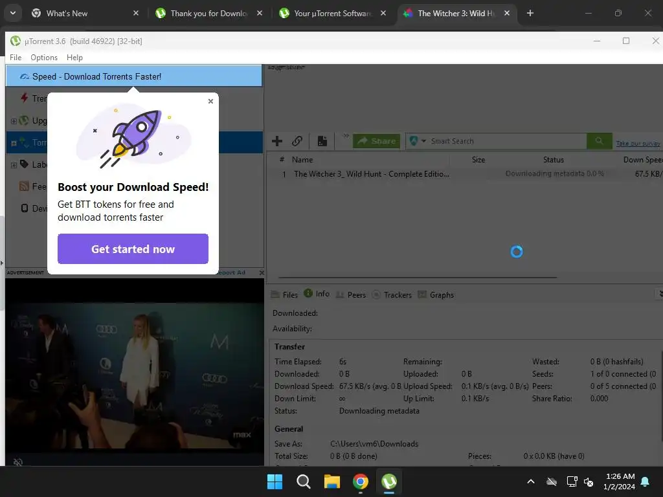Click the Add Torrent from URL link icon

[297, 141]
